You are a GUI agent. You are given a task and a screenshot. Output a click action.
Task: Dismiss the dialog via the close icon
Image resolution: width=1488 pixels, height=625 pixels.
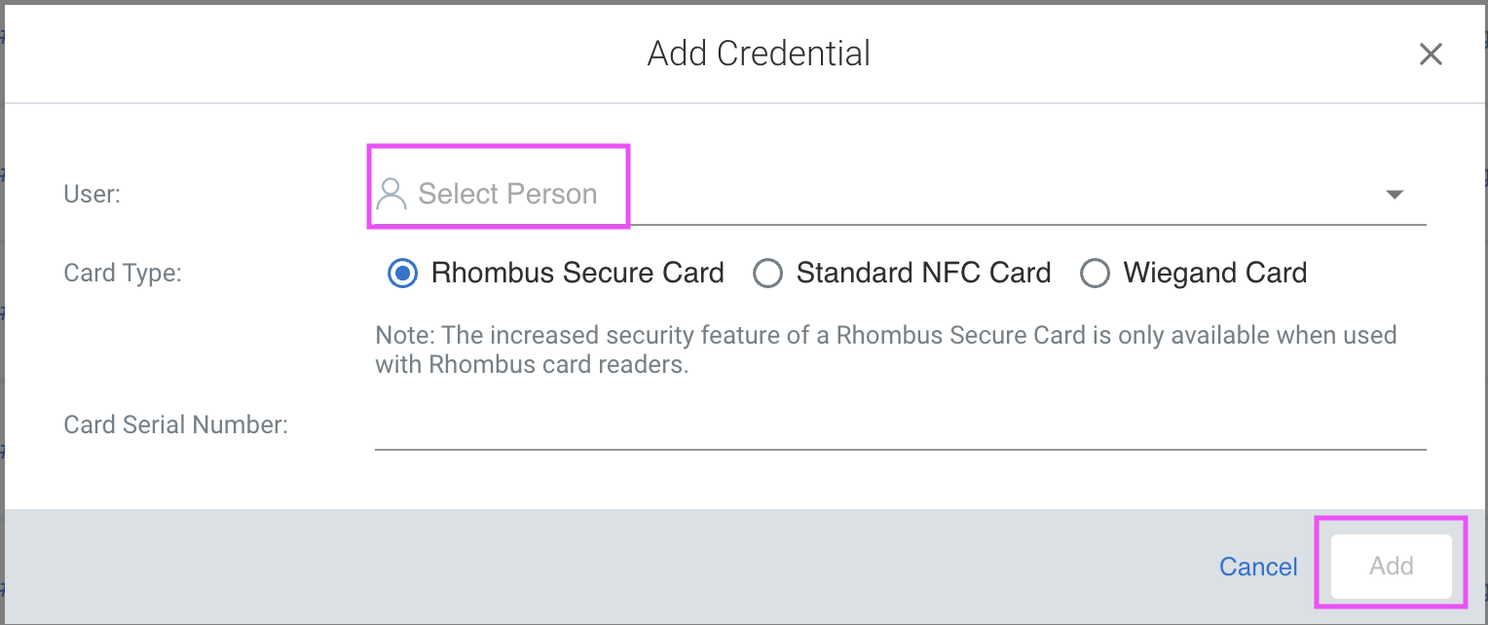1431,54
